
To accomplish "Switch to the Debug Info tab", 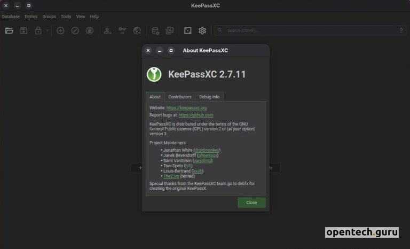I will tap(209, 97).
